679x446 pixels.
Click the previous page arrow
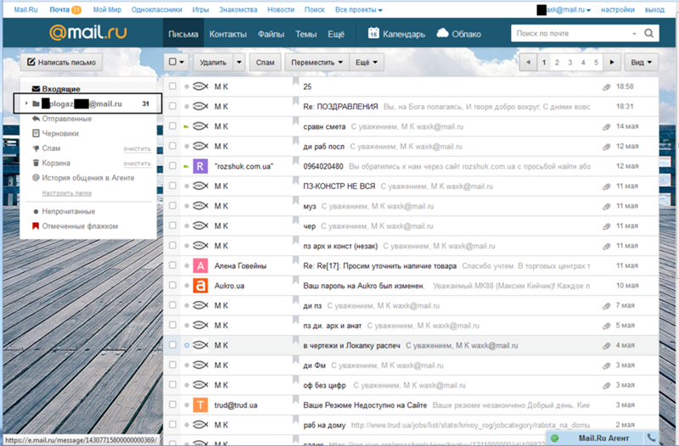click(x=528, y=62)
